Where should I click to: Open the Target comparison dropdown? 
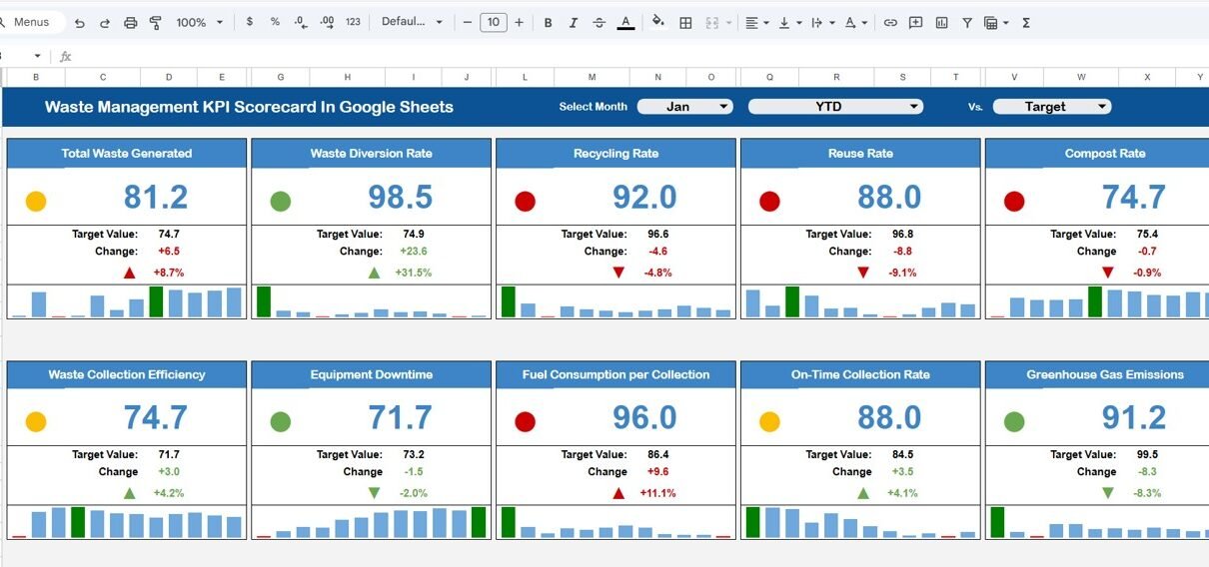click(1051, 107)
